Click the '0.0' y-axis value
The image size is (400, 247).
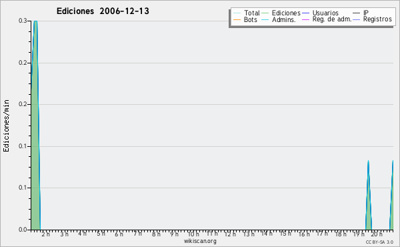pyautogui.click(x=23, y=230)
